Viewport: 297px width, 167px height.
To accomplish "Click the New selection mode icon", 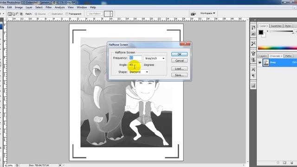I will point(10,14).
